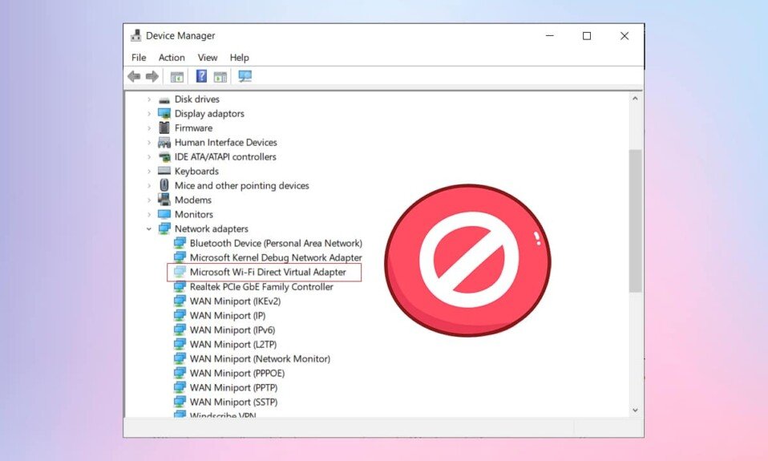Click the show/hide console tree icon
This screenshot has height=461, width=768.
click(177, 77)
